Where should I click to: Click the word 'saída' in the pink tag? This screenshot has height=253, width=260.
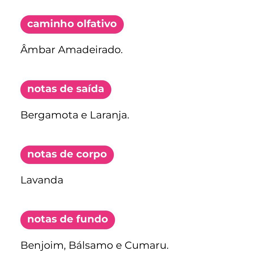pos(90,89)
